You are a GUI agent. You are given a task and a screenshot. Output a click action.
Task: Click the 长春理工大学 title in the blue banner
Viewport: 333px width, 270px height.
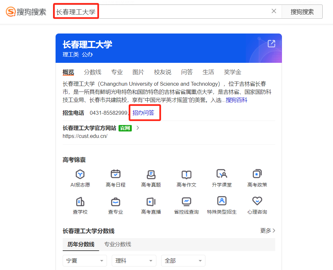pyautogui.click(x=87, y=44)
